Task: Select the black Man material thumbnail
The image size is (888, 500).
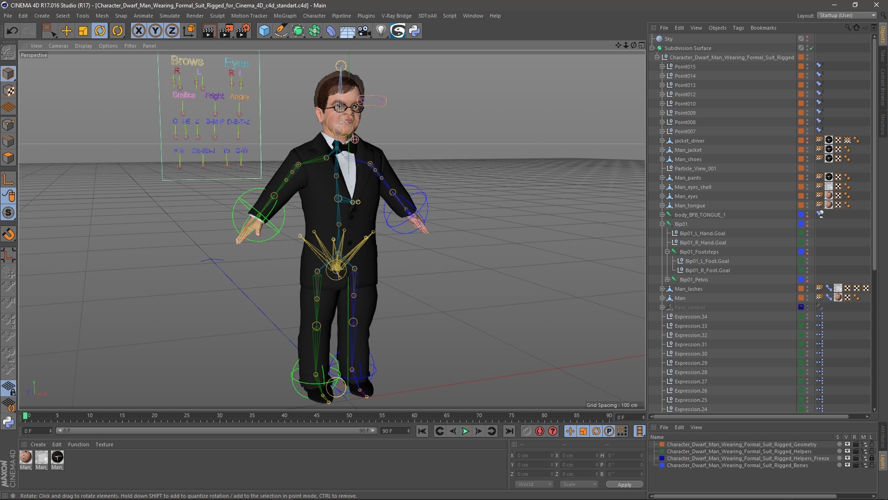Action: 57,457
